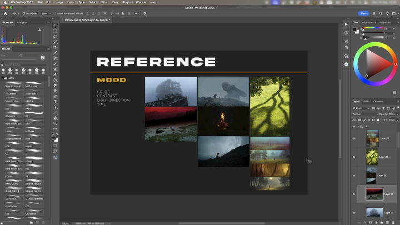The width and height of the screenshot is (400, 225).
Task: Select the Crop tool
Action: 55,47
